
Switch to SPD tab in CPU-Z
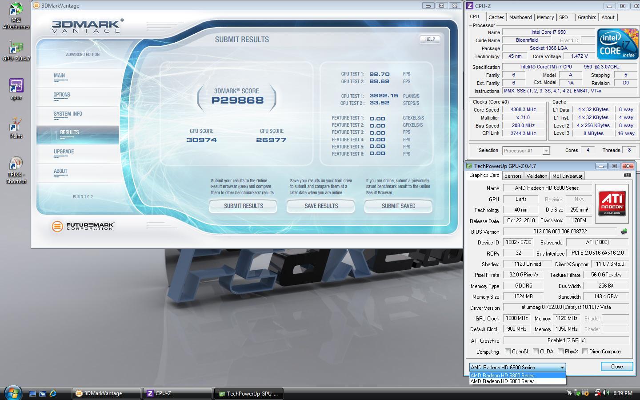[x=564, y=17]
